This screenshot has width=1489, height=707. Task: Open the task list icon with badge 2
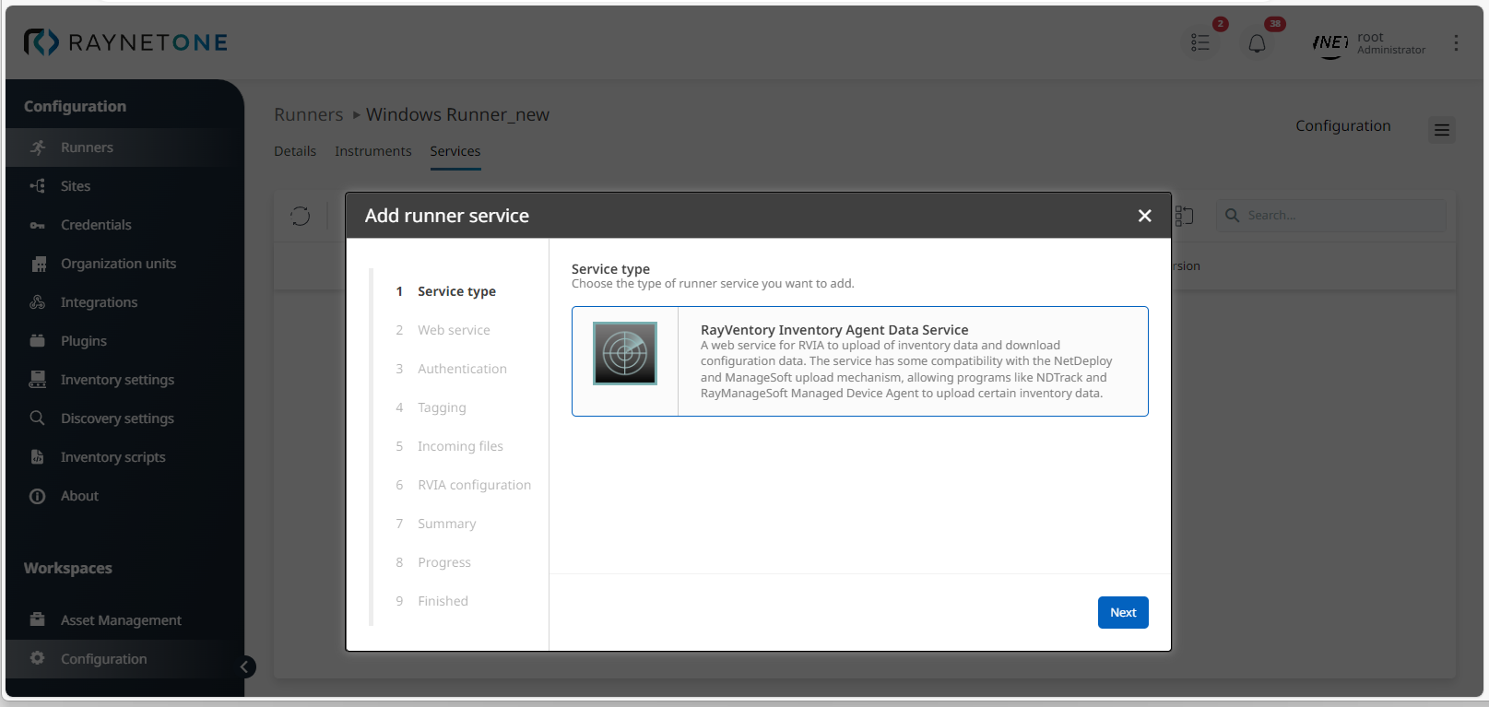1199,42
